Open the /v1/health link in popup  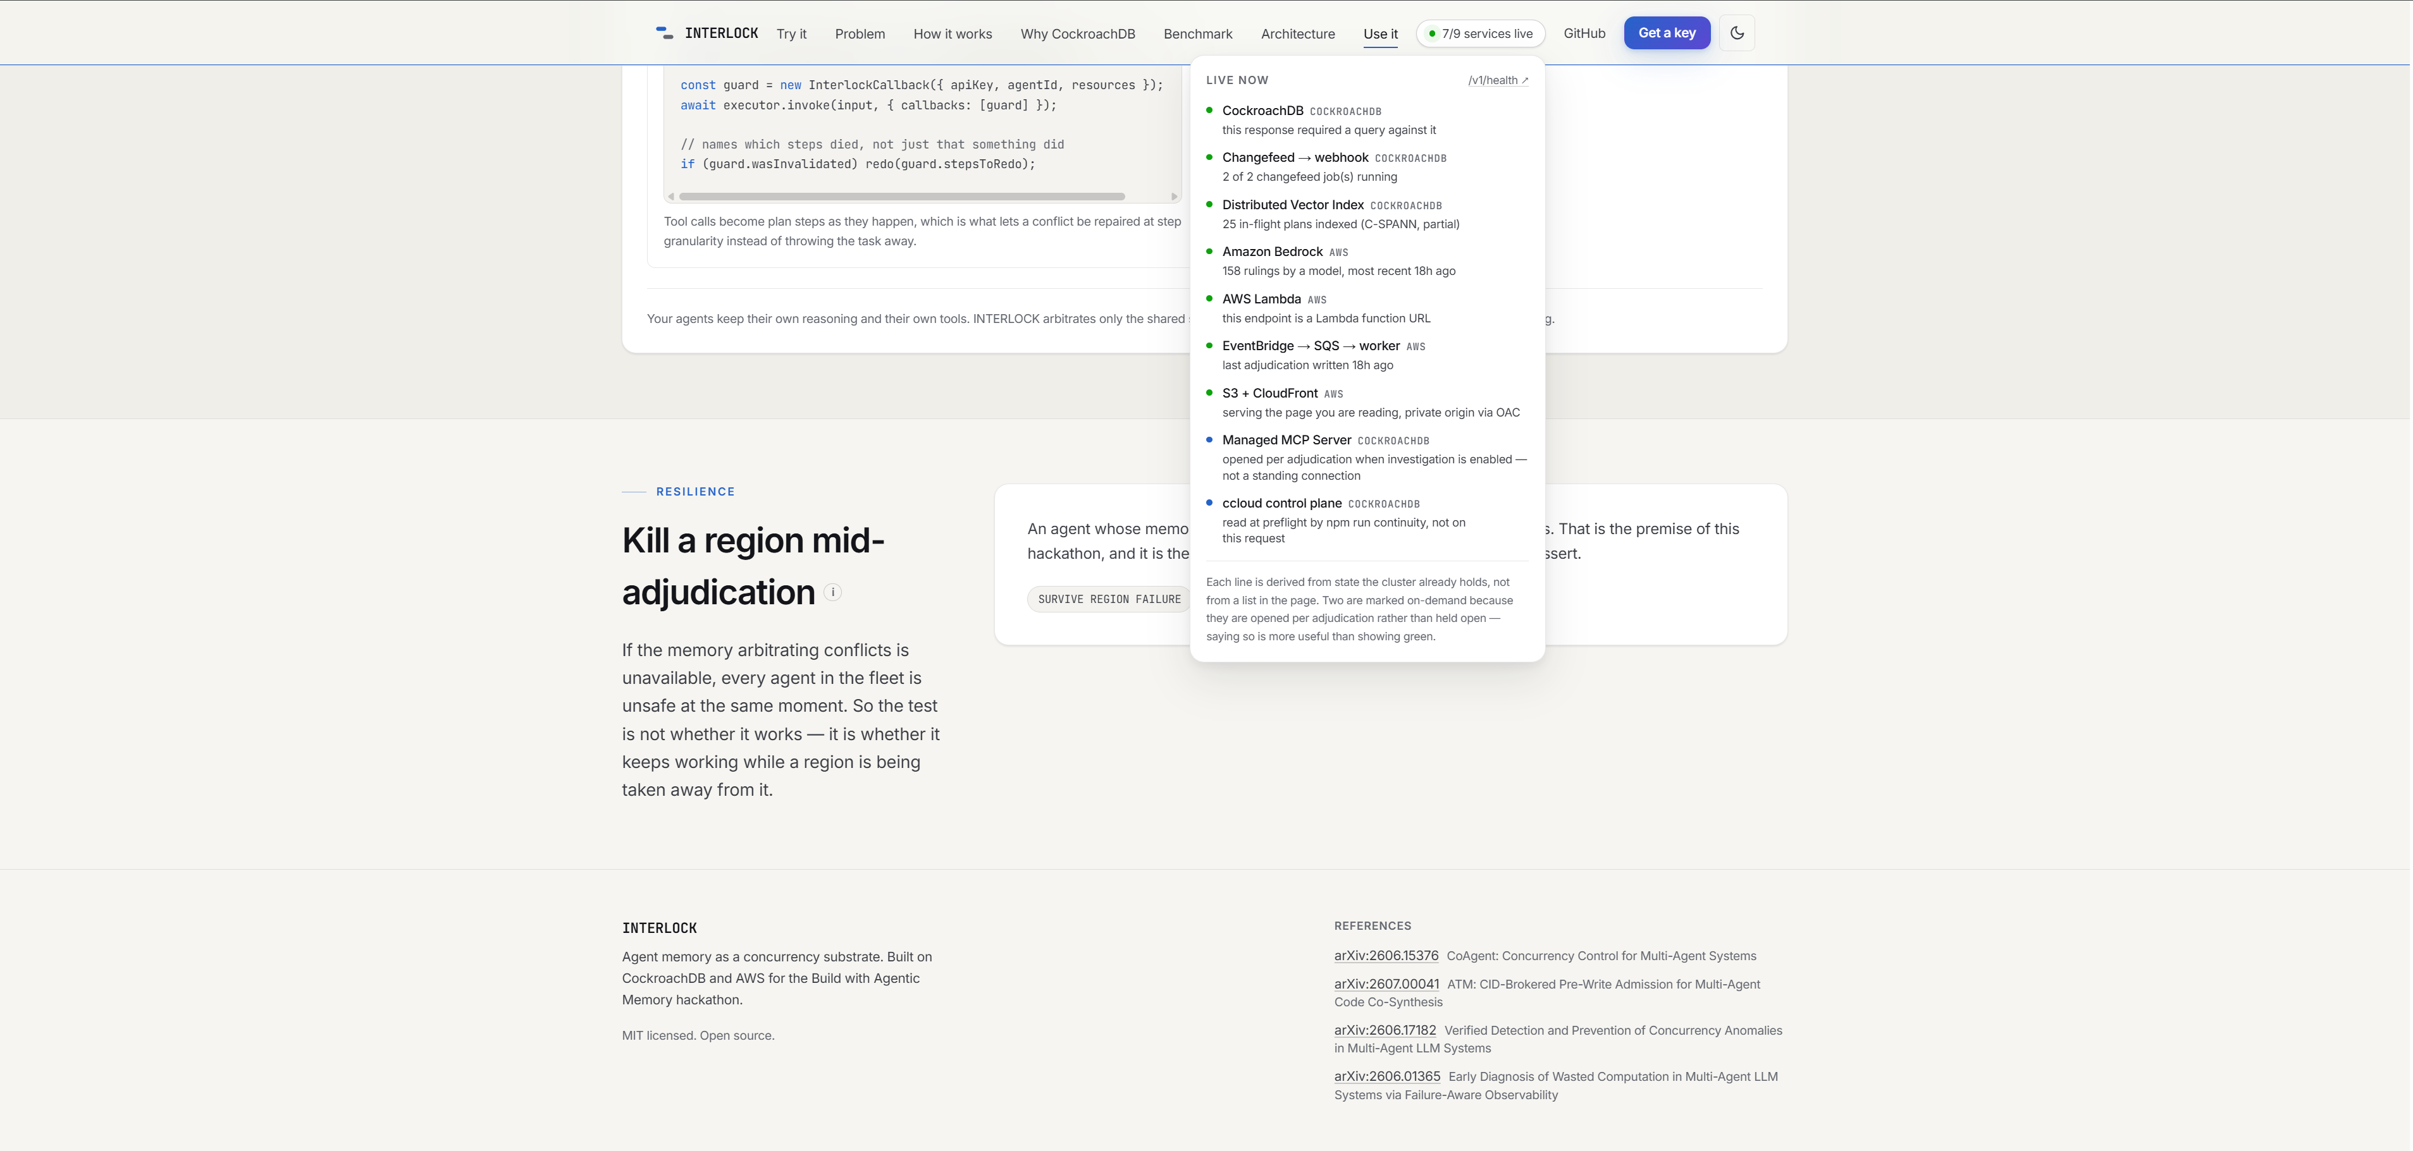(1498, 80)
